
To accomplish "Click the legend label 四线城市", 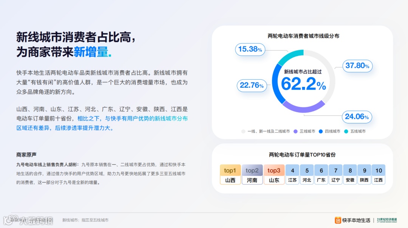I will [332, 131].
